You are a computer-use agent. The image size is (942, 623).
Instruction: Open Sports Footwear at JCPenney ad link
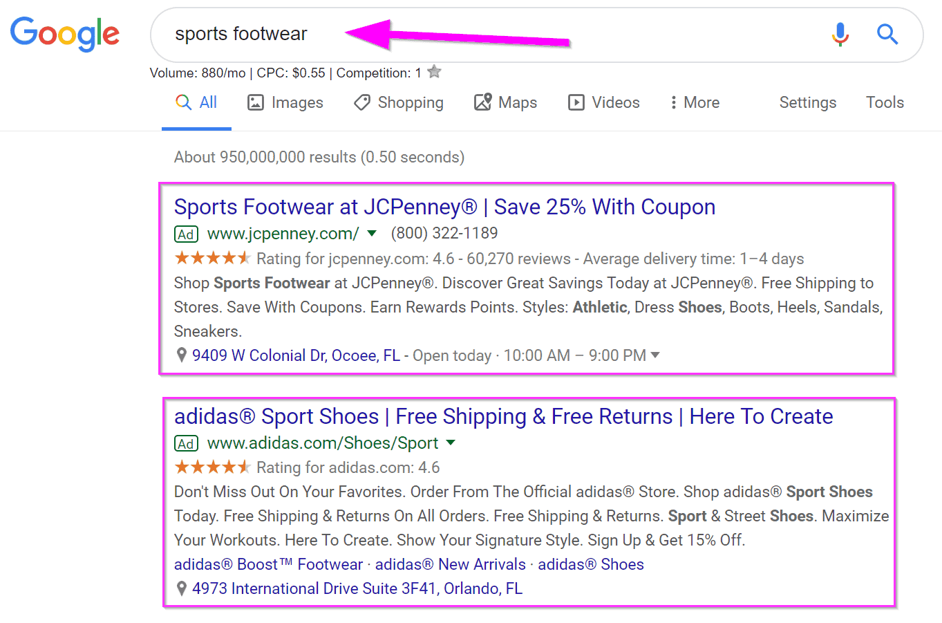point(444,207)
